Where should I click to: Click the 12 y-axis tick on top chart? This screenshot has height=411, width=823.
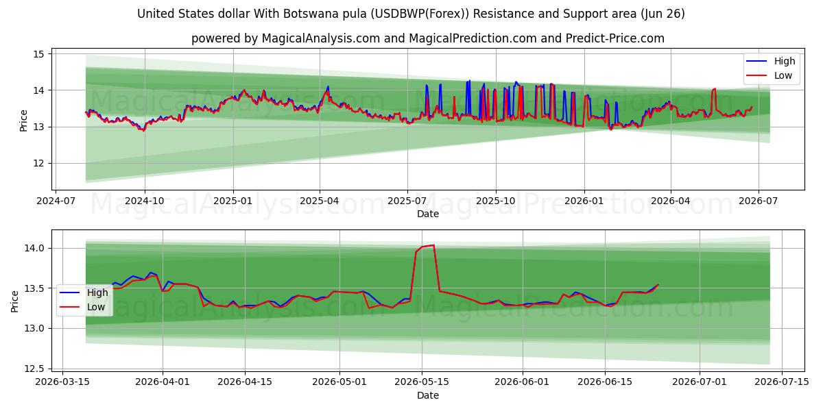[38, 163]
